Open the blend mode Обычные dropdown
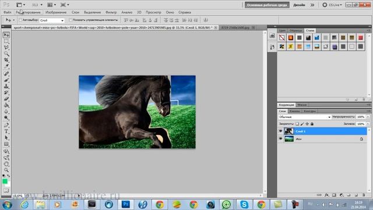The width and height of the screenshot is (373, 210). [305, 117]
